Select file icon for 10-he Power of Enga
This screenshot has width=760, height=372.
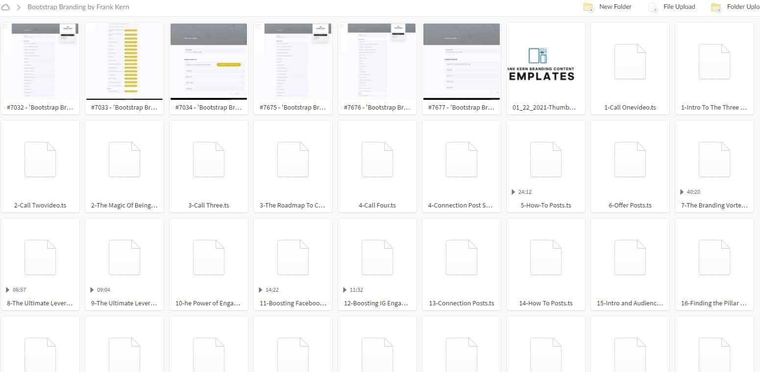pos(209,257)
